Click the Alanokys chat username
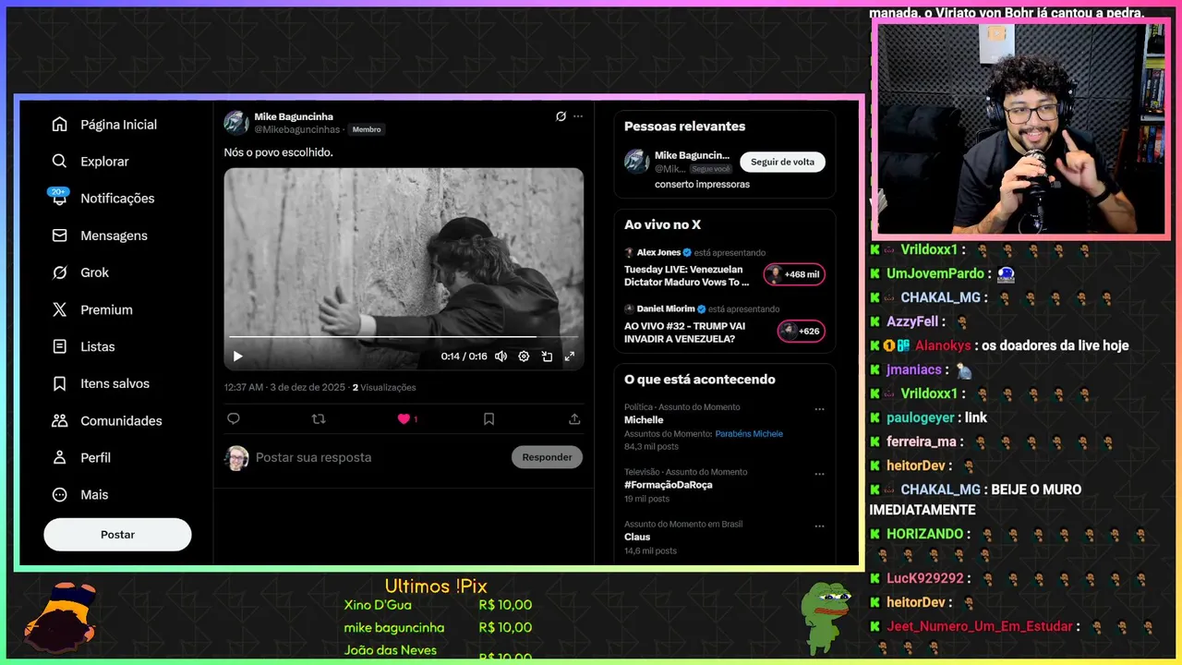Image resolution: width=1182 pixels, height=665 pixels. point(943,345)
